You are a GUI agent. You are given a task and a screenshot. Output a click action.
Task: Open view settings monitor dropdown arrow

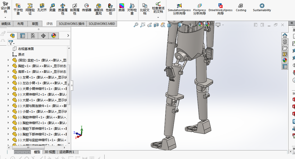tap(223, 25)
